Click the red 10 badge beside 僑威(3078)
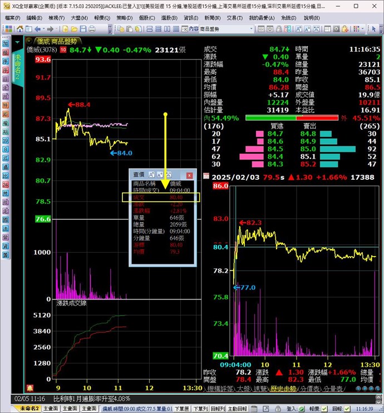 63,50
